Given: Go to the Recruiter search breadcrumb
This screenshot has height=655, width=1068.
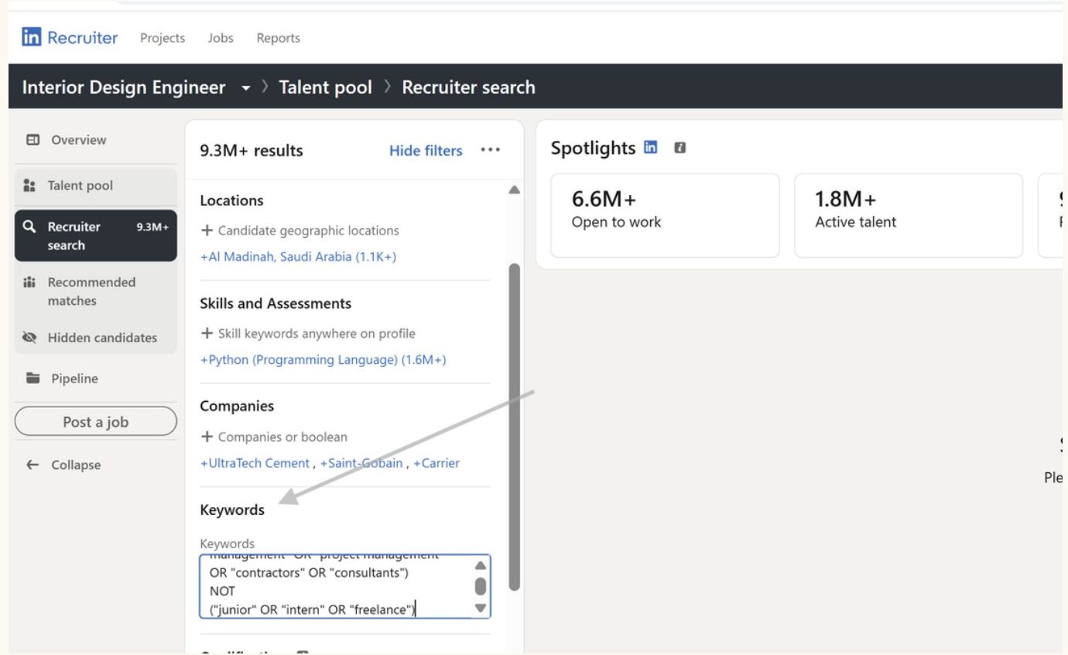Looking at the screenshot, I should click(469, 87).
